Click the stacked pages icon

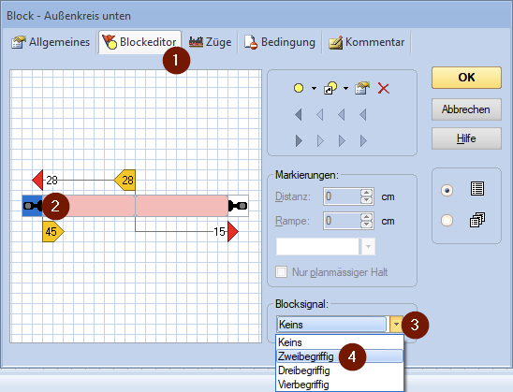[x=477, y=219]
